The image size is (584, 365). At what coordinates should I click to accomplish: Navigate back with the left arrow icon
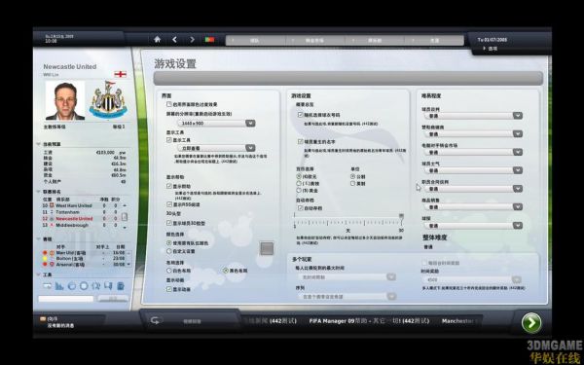tap(174, 40)
